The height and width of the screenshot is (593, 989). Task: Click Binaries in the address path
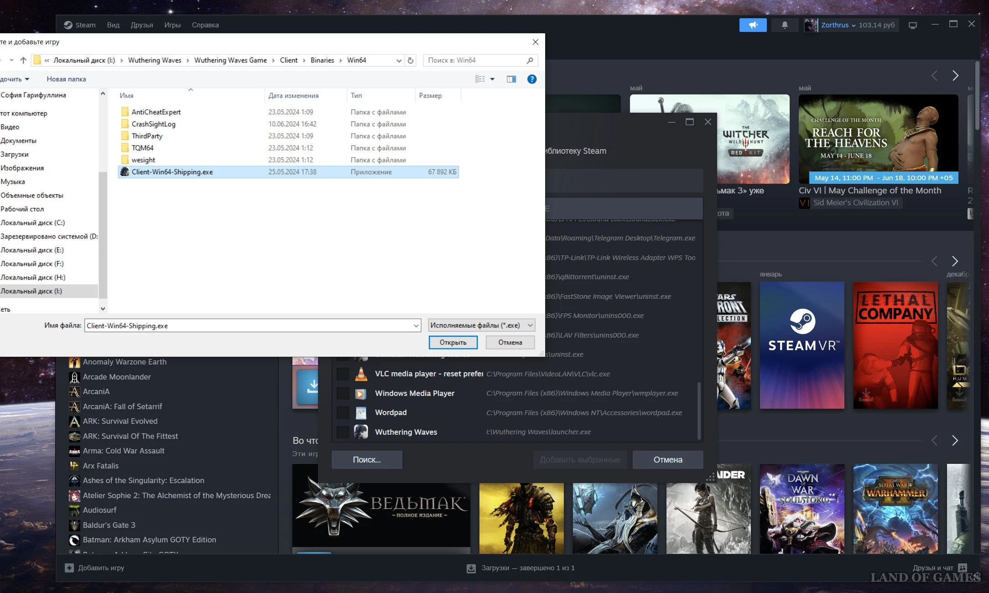click(x=322, y=60)
